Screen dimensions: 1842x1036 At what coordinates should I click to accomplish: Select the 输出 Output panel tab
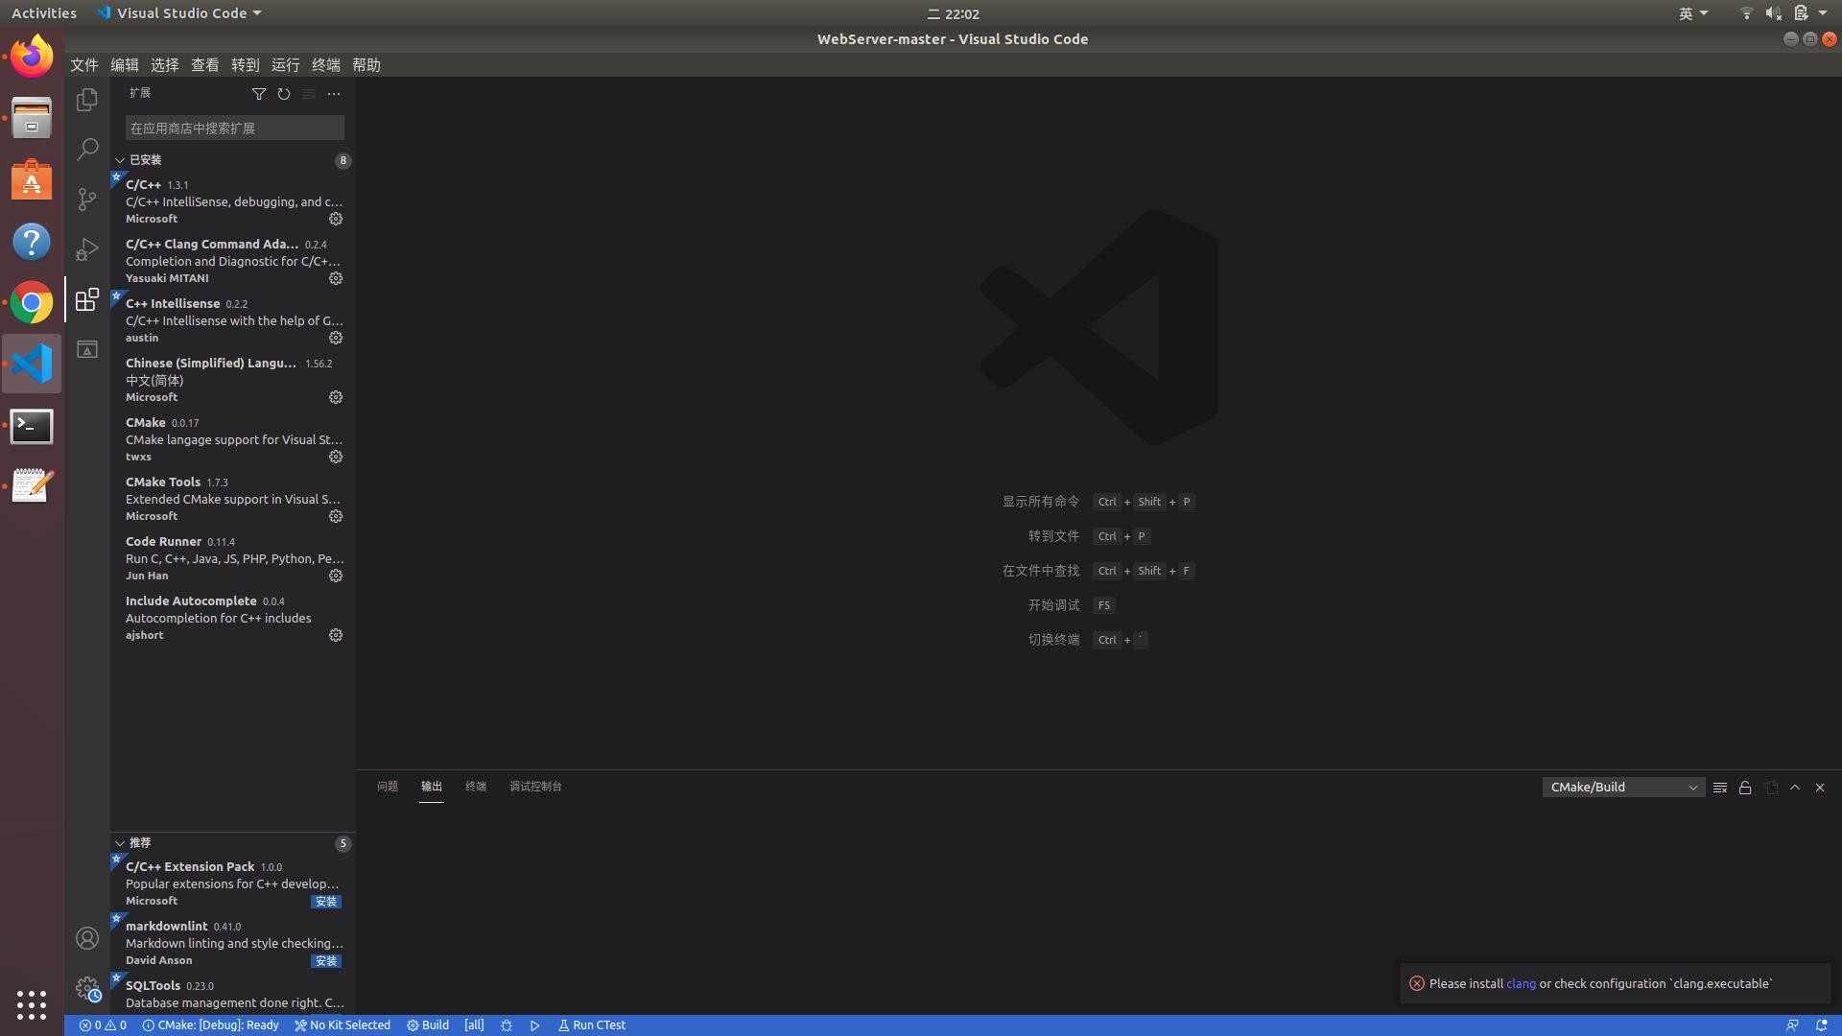click(432, 786)
